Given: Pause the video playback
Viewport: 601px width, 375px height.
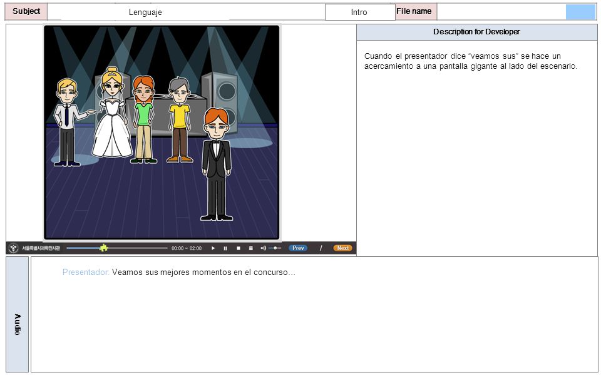Looking at the screenshot, I should [225, 248].
